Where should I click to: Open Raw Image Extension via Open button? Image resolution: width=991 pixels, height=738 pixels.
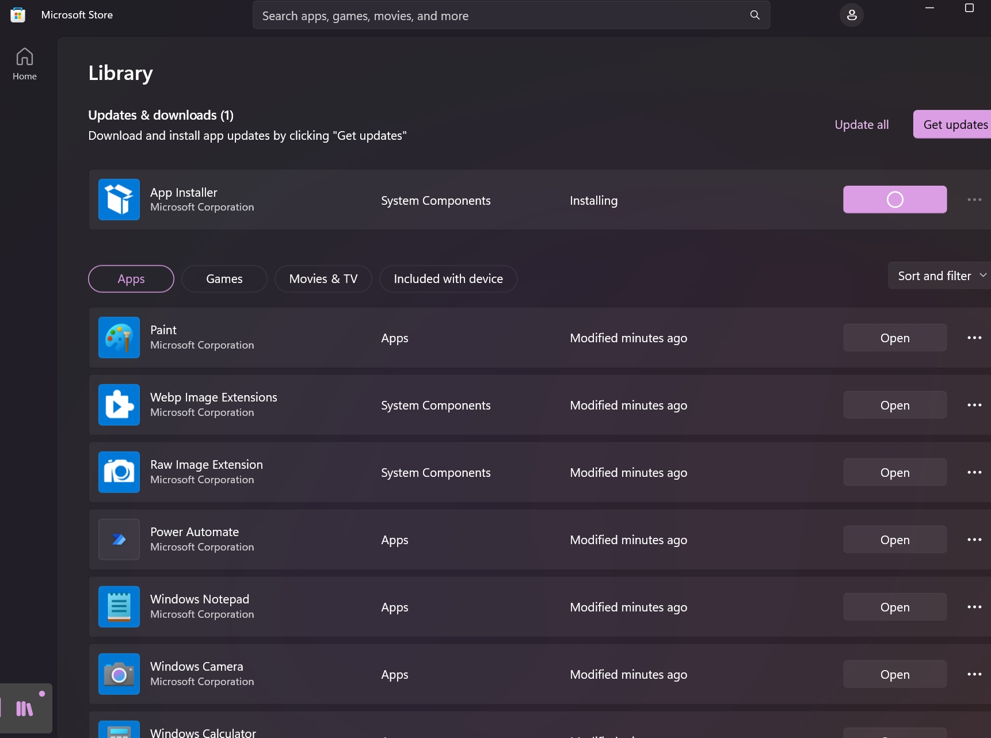(895, 472)
